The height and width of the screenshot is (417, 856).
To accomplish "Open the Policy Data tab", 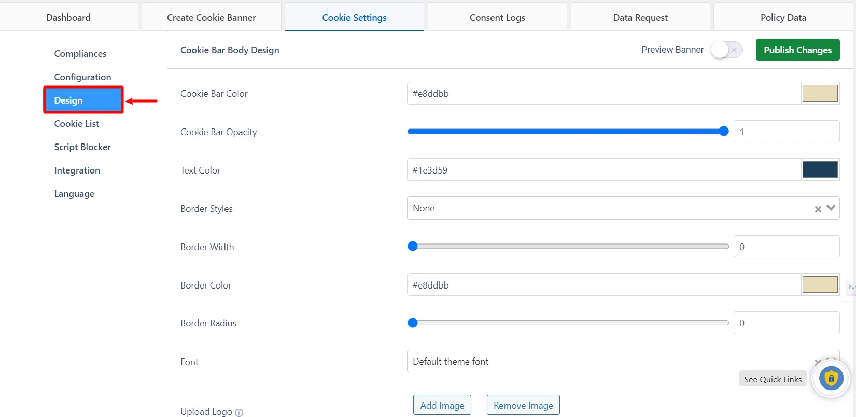I will (783, 17).
